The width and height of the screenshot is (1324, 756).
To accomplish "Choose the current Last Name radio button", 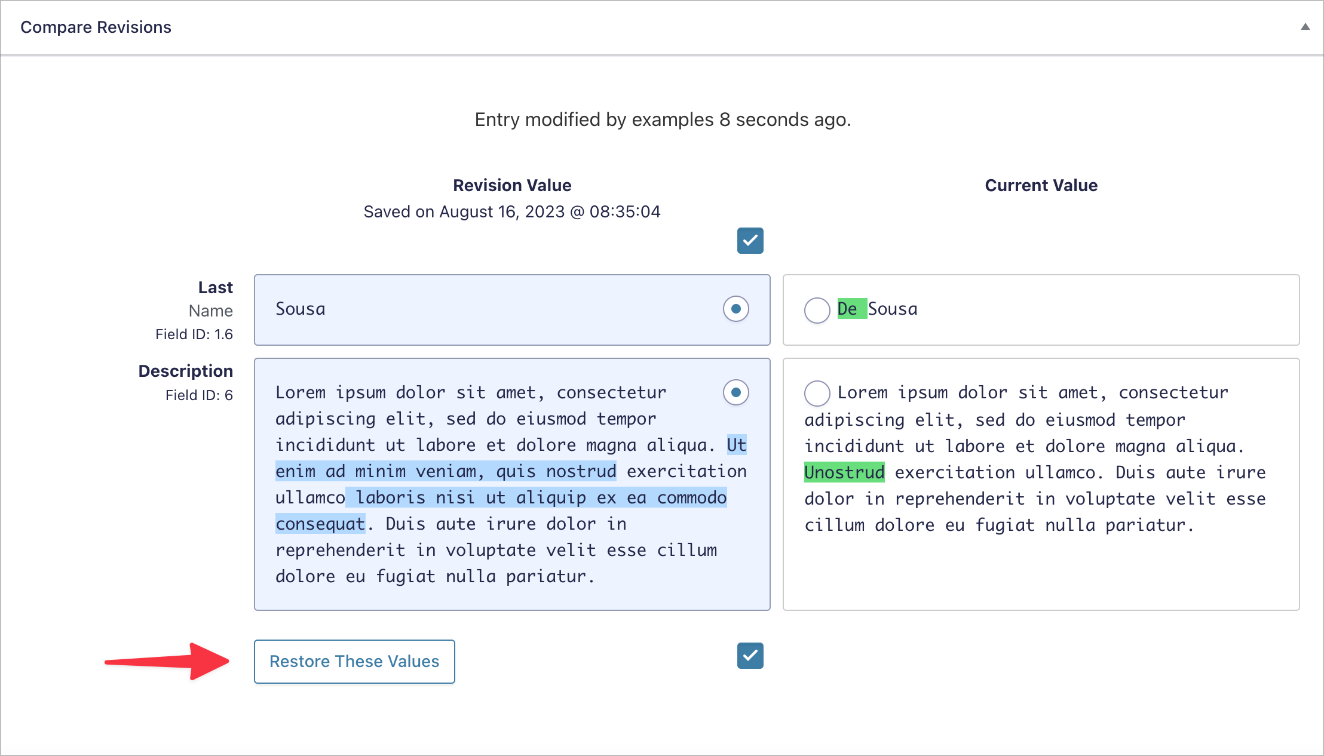I will click(817, 310).
